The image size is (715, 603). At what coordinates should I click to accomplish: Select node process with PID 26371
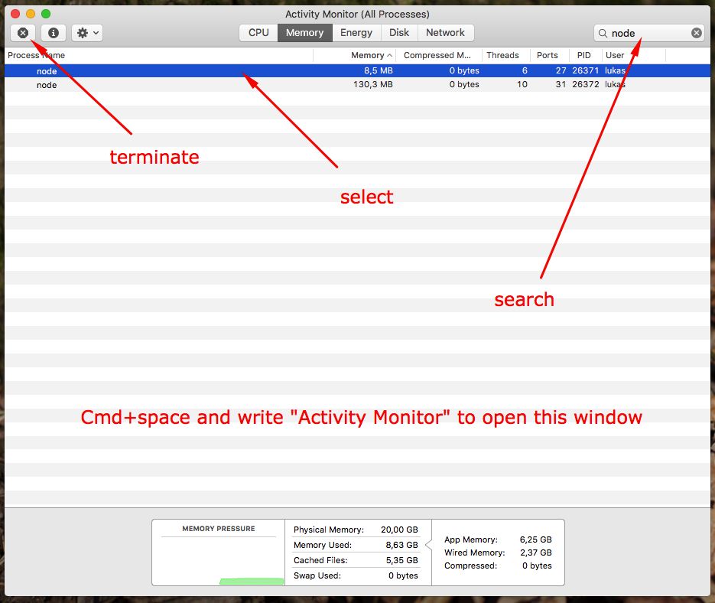pos(358,70)
